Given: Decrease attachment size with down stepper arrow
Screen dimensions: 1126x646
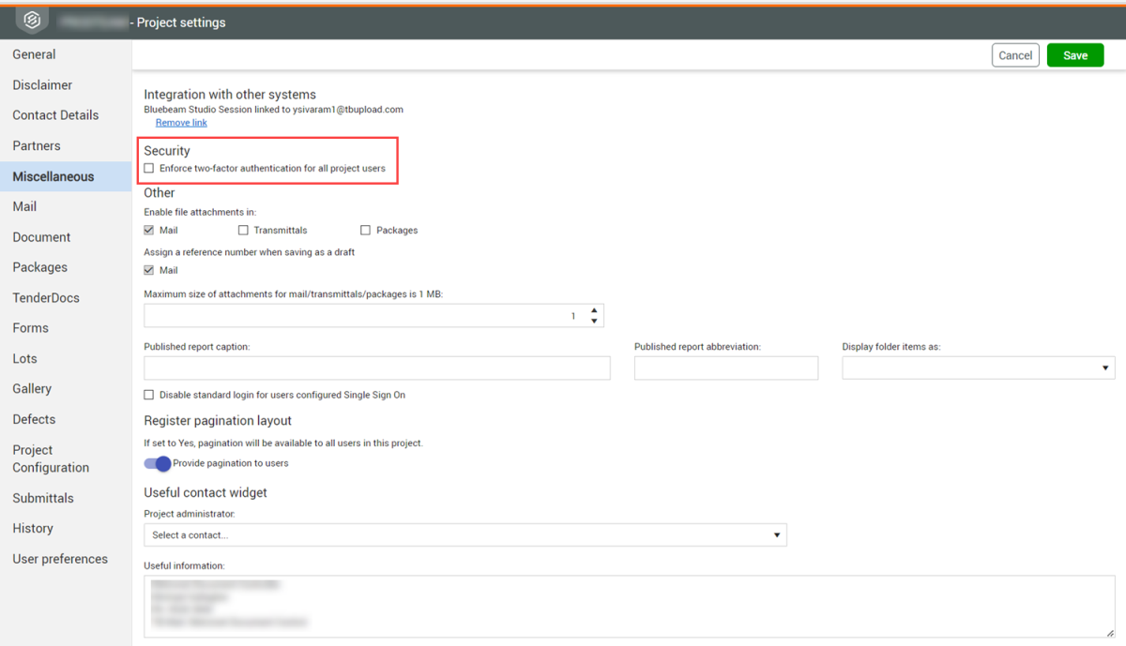Looking at the screenshot, I should 594,322.
